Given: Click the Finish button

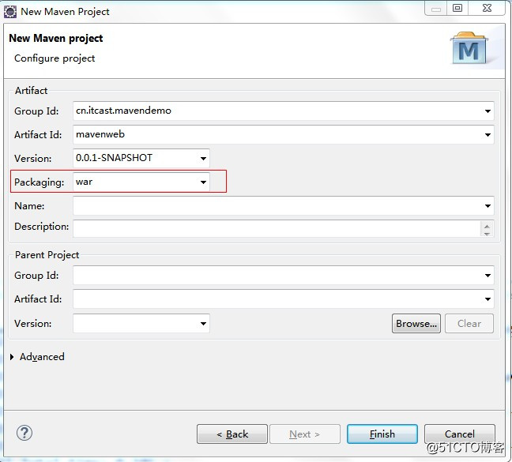Looking at the screenshot, I should (382, 434).
